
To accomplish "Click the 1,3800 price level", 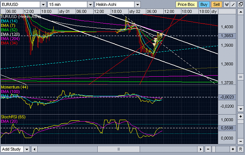I will tap(227, 64).
